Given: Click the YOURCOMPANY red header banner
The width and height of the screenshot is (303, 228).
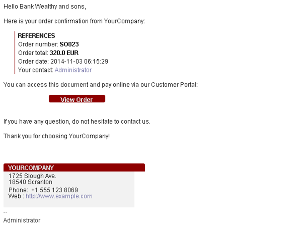Looking at the screenshot, I should 74,168.
